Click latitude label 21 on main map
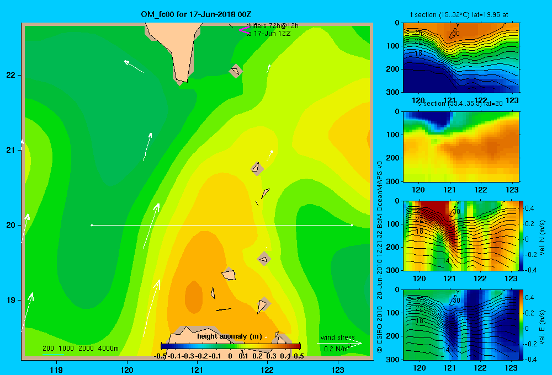552x375 pixels. [x=11, y=150]
